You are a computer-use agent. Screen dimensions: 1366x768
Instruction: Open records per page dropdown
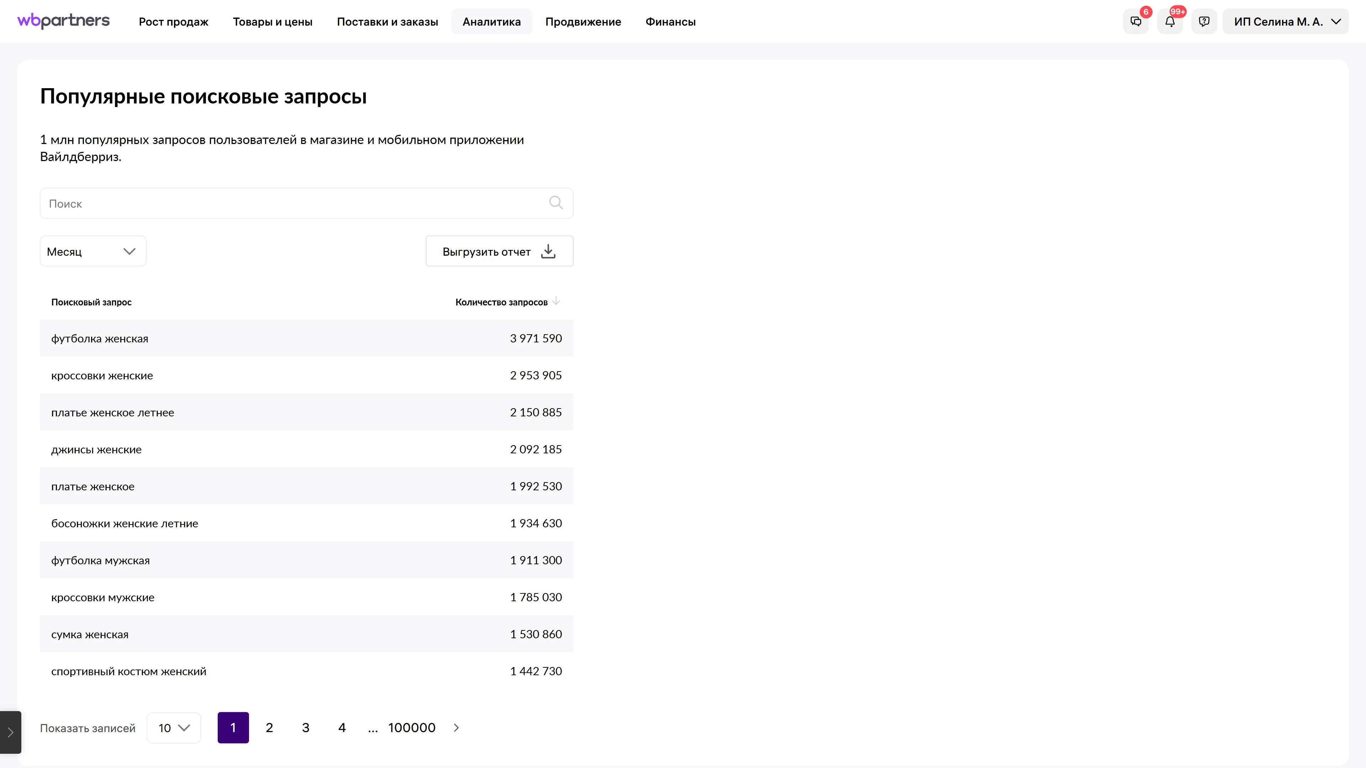tap(173, 728)
